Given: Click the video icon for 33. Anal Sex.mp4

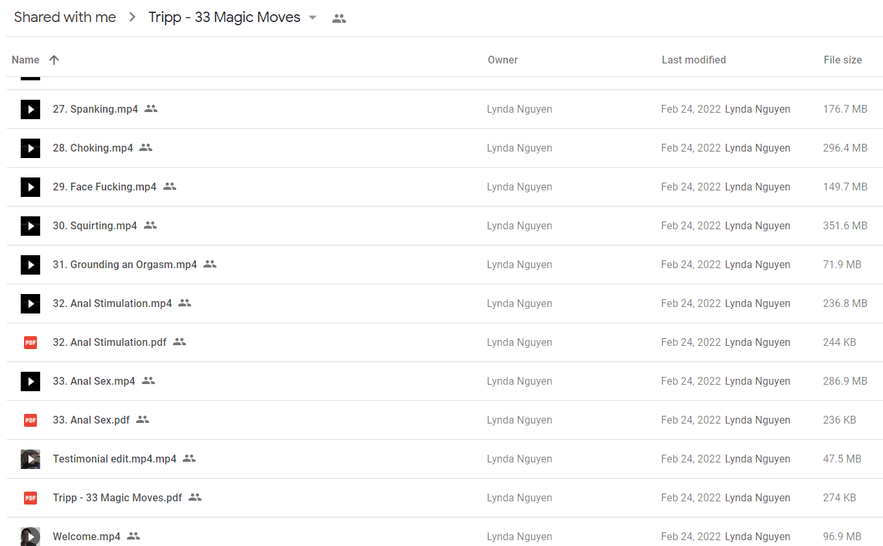Looking at the screenshot, I should pyautogui.click(x=30, y=381).
